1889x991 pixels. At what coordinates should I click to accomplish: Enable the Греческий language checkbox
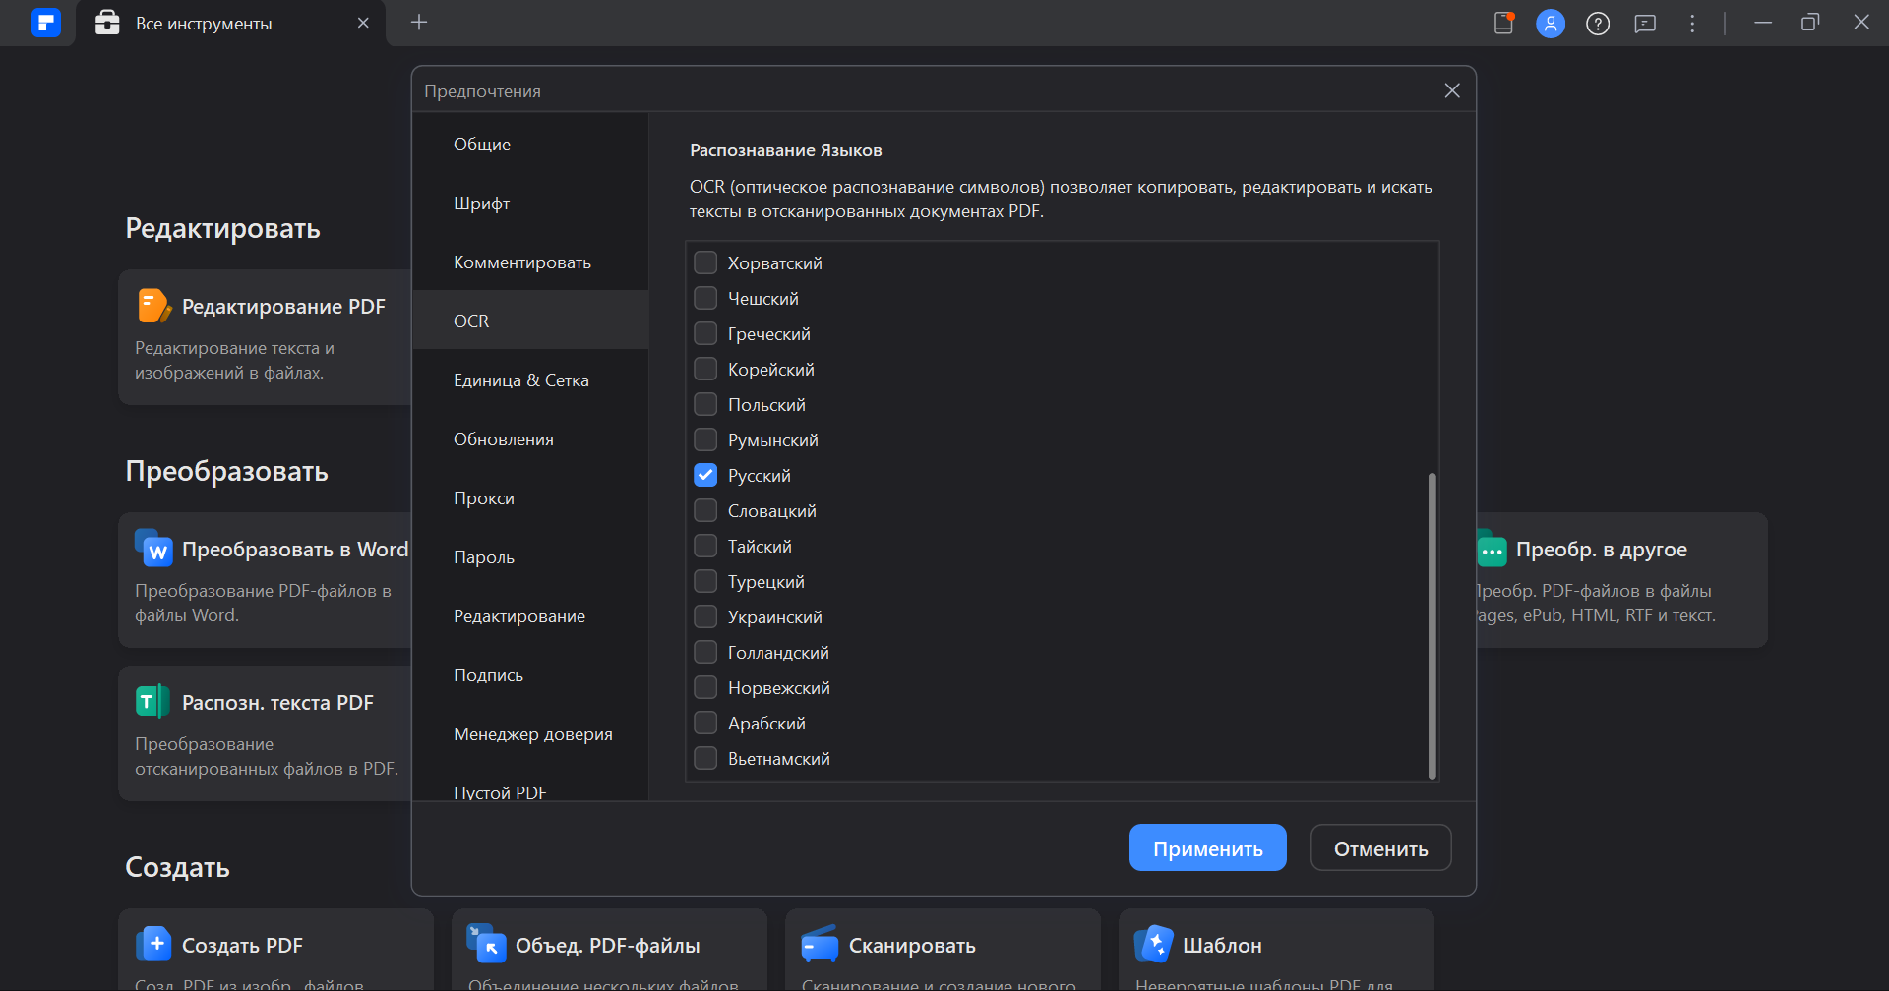click(705, 333)
